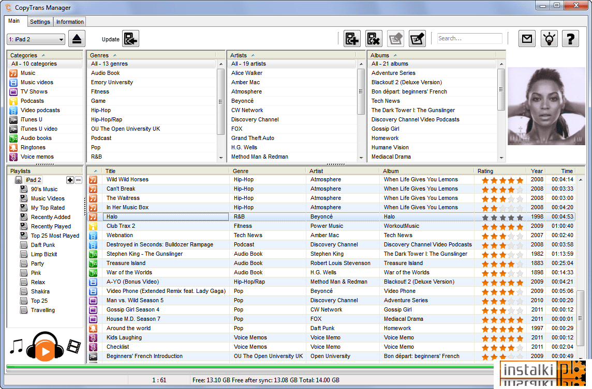Select the Wild Wild Horses track
The width and height of the screenshot is (592, 389).
pos(332,180)
